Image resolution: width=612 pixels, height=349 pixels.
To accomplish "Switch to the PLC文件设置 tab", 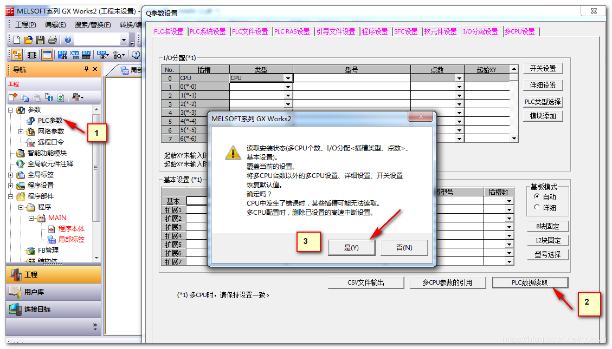I will point(250,31).
